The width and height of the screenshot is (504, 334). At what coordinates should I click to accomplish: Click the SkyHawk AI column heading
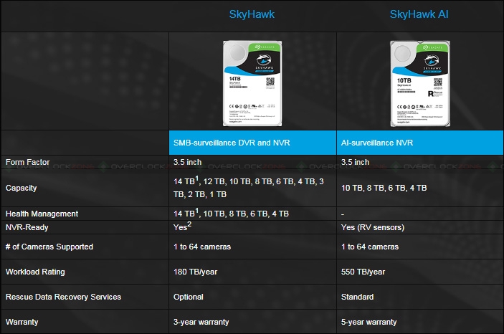point(419,14)
